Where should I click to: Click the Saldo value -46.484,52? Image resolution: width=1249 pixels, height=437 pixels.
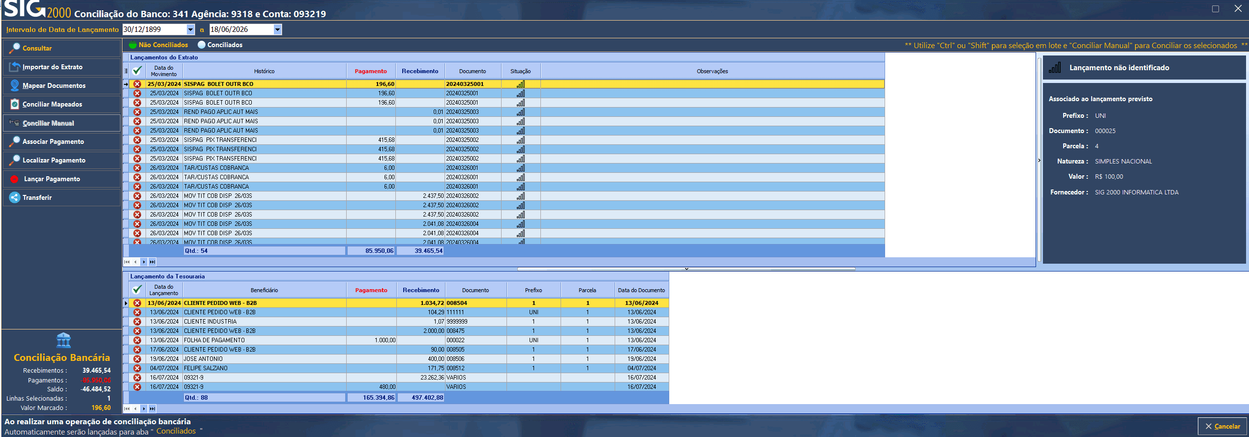coord(95,389)
